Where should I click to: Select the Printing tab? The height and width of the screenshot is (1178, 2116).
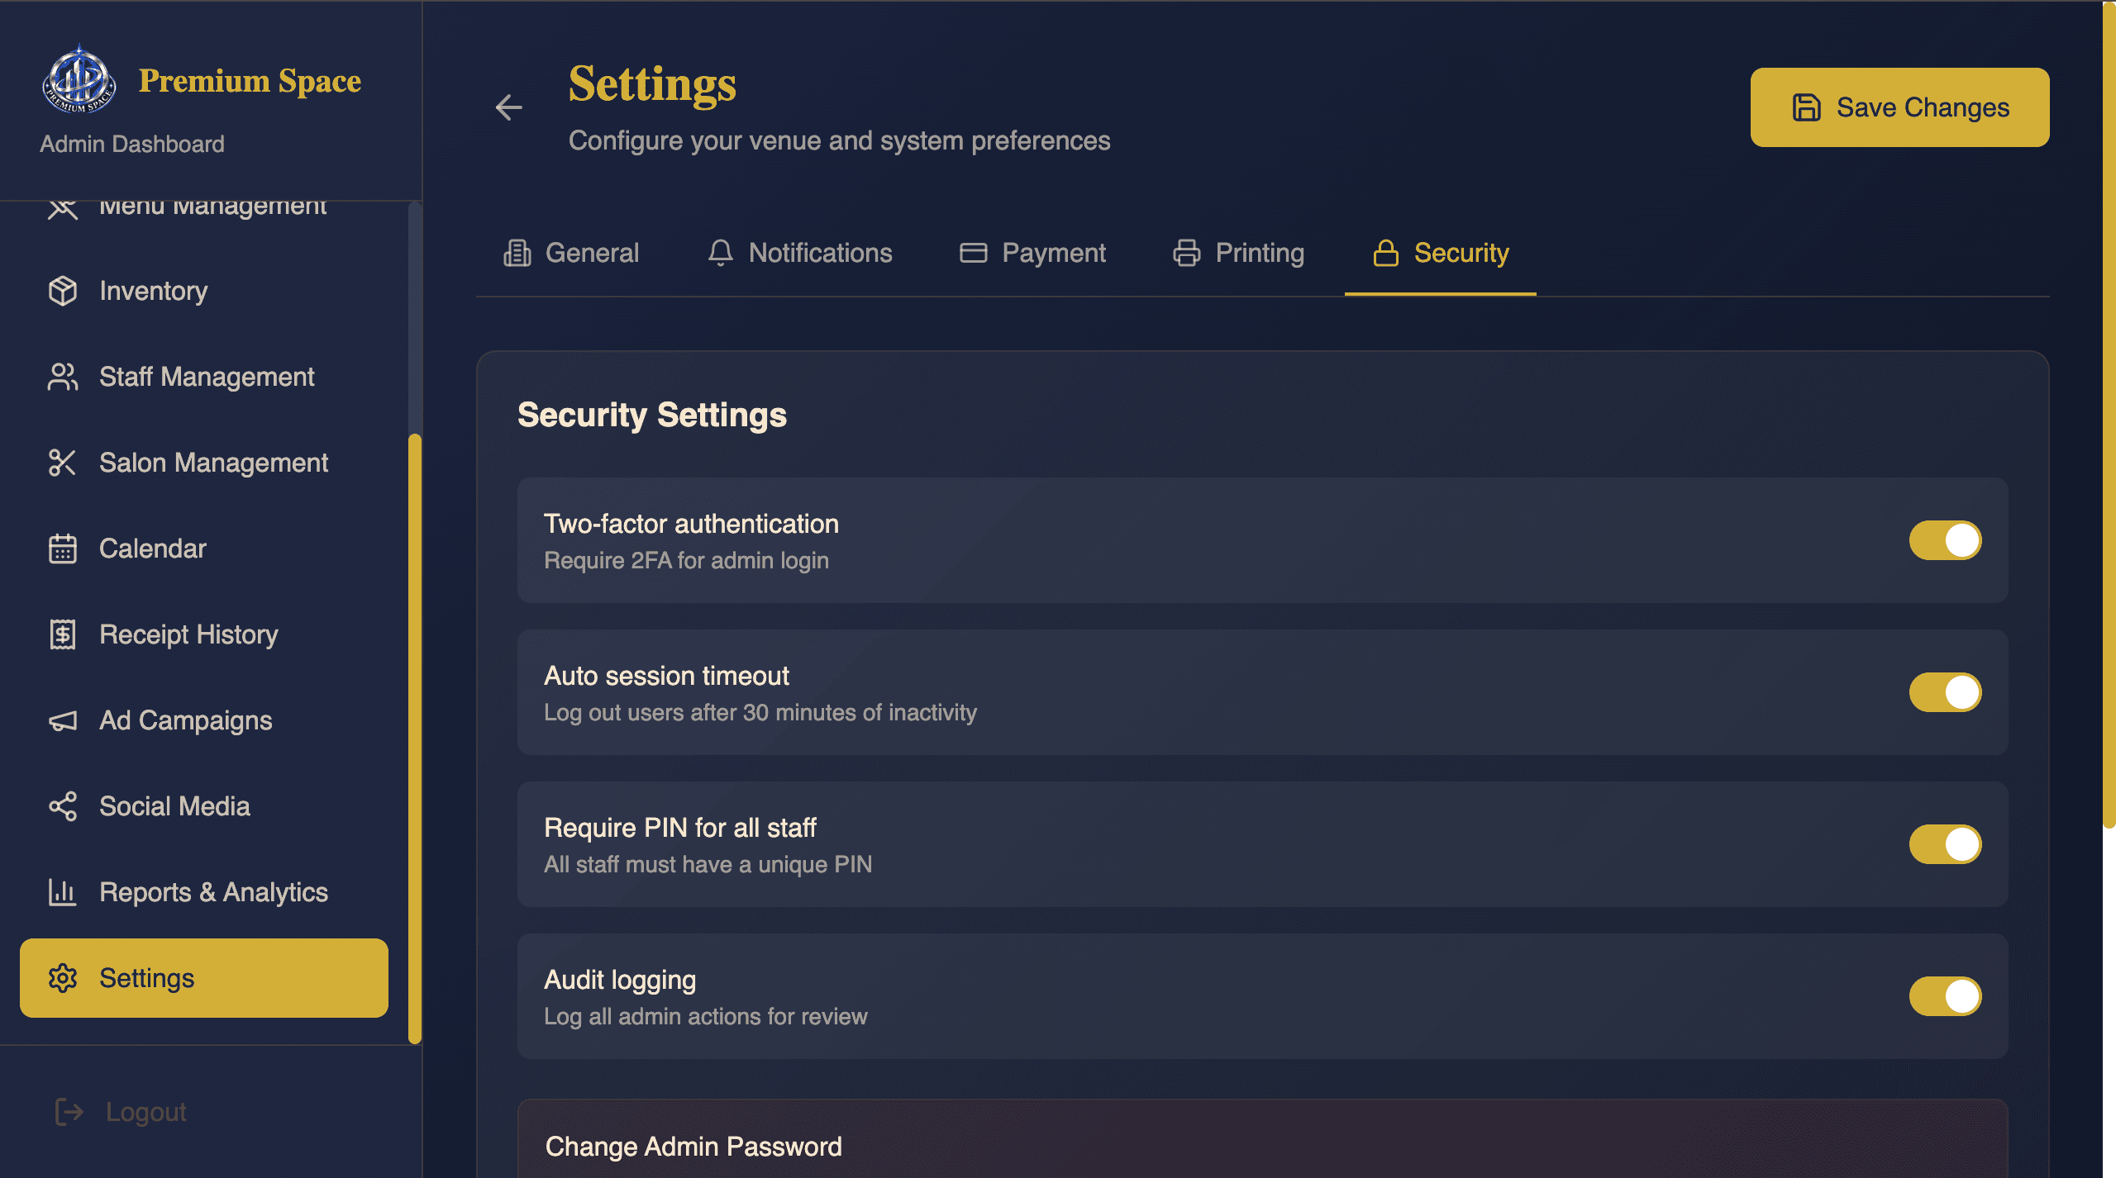pyautogui.click(x=1238, y=253)
